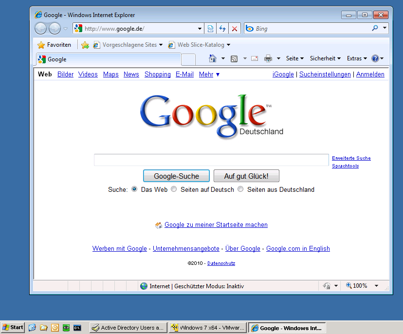Viewport: 403px width, 334px height.
Task: Go back with the browser Back arrow
Action: [40, 29]
